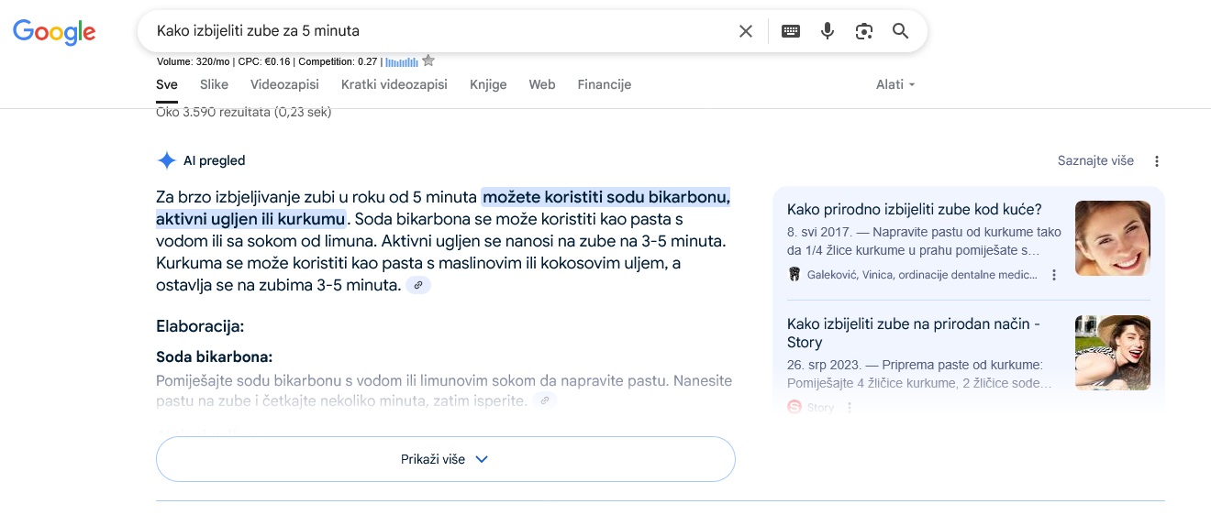Open the Kratki videozapisi tab

[x=394, y=84]
